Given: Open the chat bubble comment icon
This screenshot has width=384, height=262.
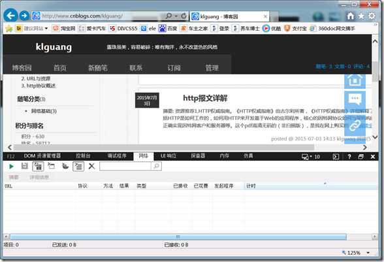Looking at the screenshot, I should click(355, 100).
